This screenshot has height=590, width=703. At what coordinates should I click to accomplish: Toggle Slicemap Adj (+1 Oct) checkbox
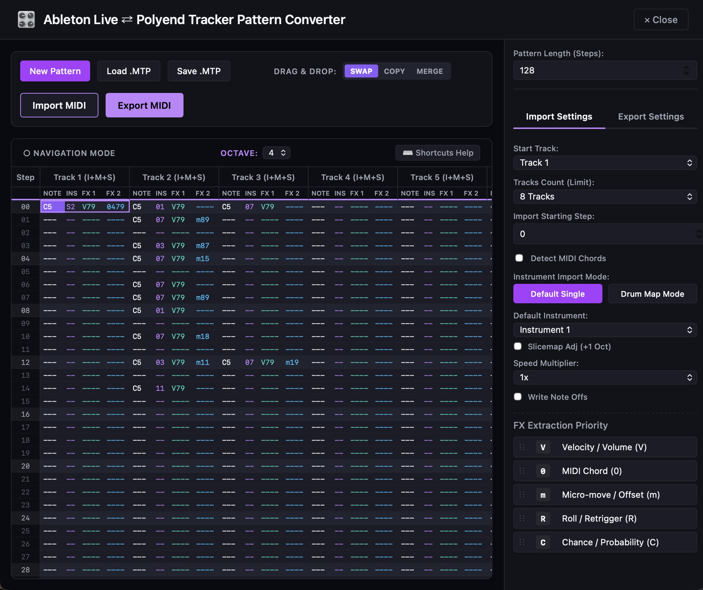point(518,346)
